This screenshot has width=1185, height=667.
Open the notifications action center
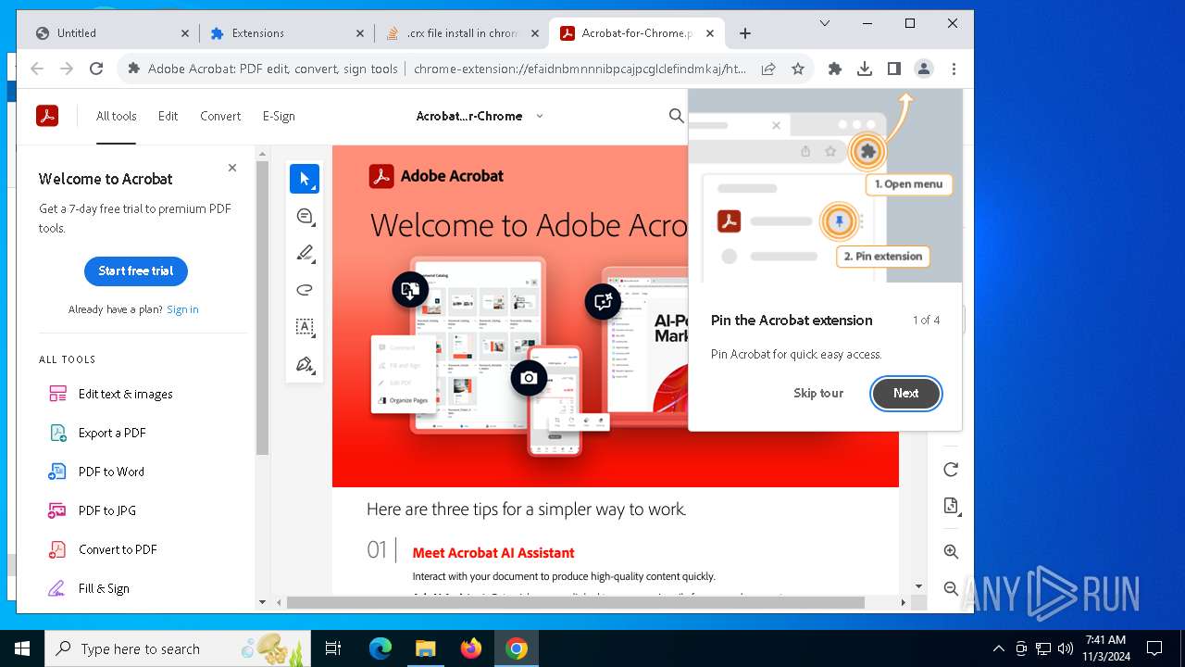pos(1154,648)
